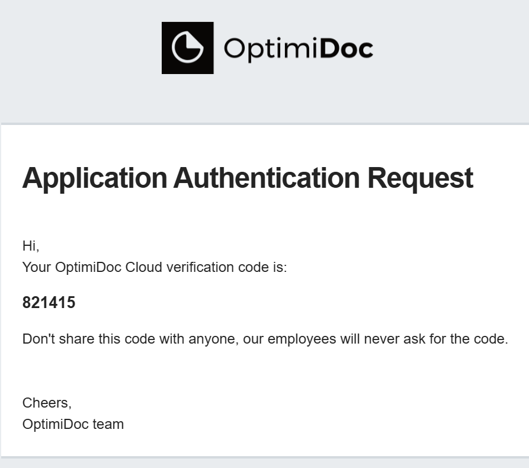
Task: Select the "Application Authentication Request" heading
Action: coord(248,178)
